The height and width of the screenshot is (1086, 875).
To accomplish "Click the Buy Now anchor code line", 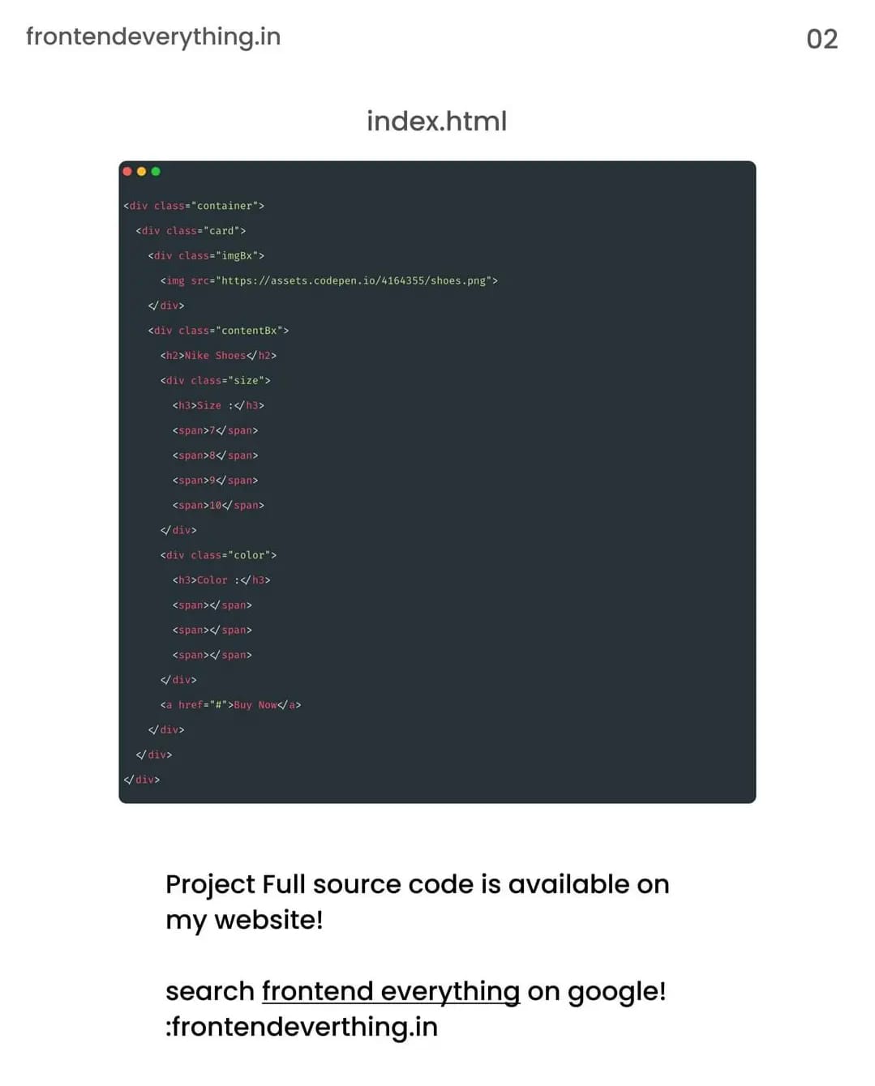I will (x=230, y=705).
